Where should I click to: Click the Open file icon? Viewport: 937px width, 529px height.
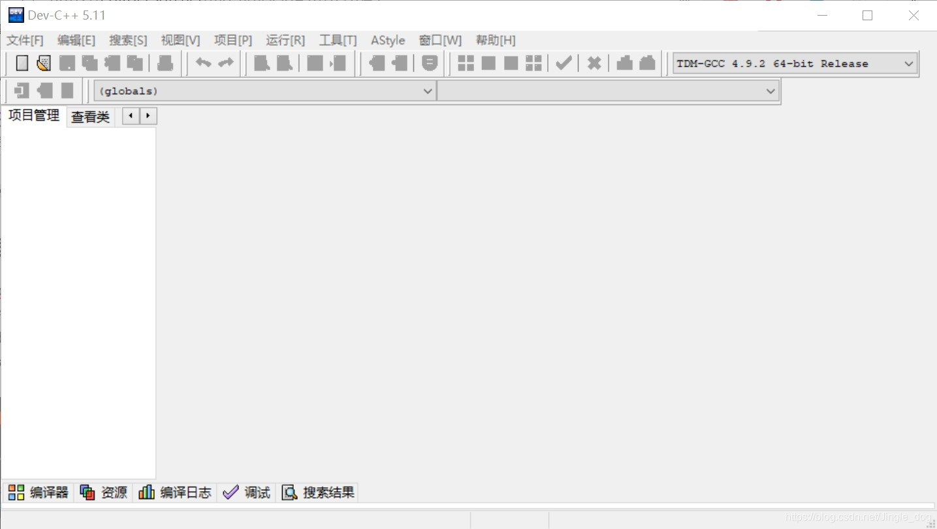44,63
